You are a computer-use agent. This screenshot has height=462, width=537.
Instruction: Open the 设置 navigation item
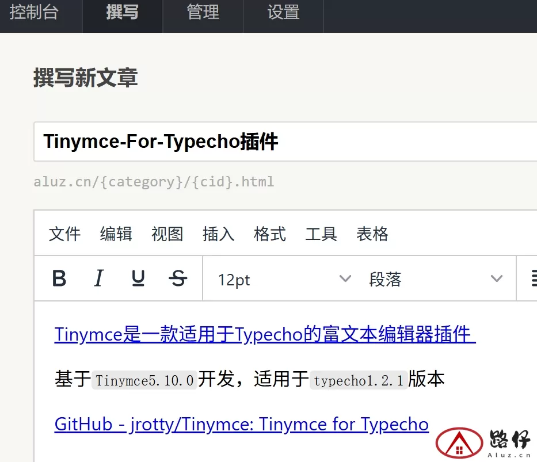pos(283,13)
